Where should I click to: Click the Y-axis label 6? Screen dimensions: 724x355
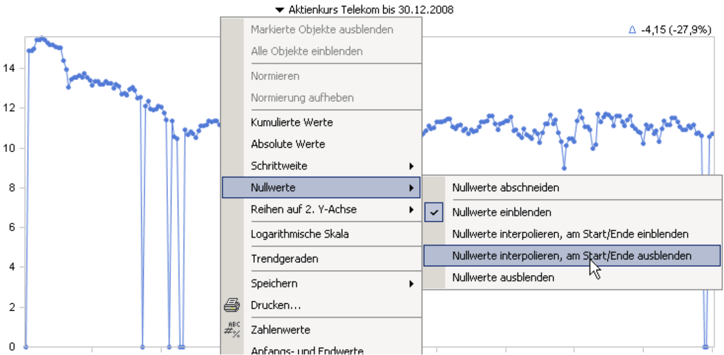11,227
